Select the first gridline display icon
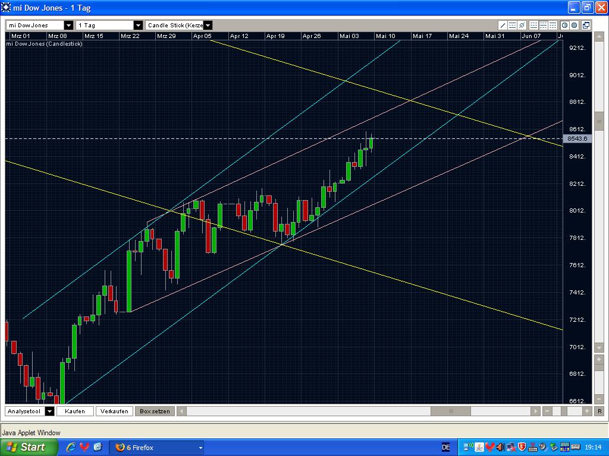 point(533,25)
